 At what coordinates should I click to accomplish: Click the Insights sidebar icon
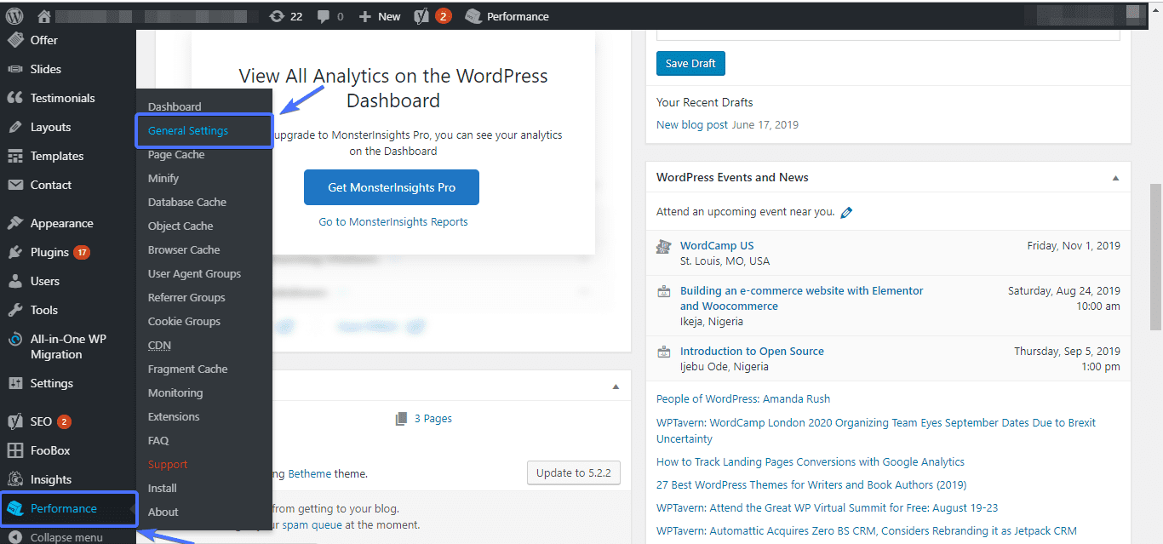coord(14,479)
